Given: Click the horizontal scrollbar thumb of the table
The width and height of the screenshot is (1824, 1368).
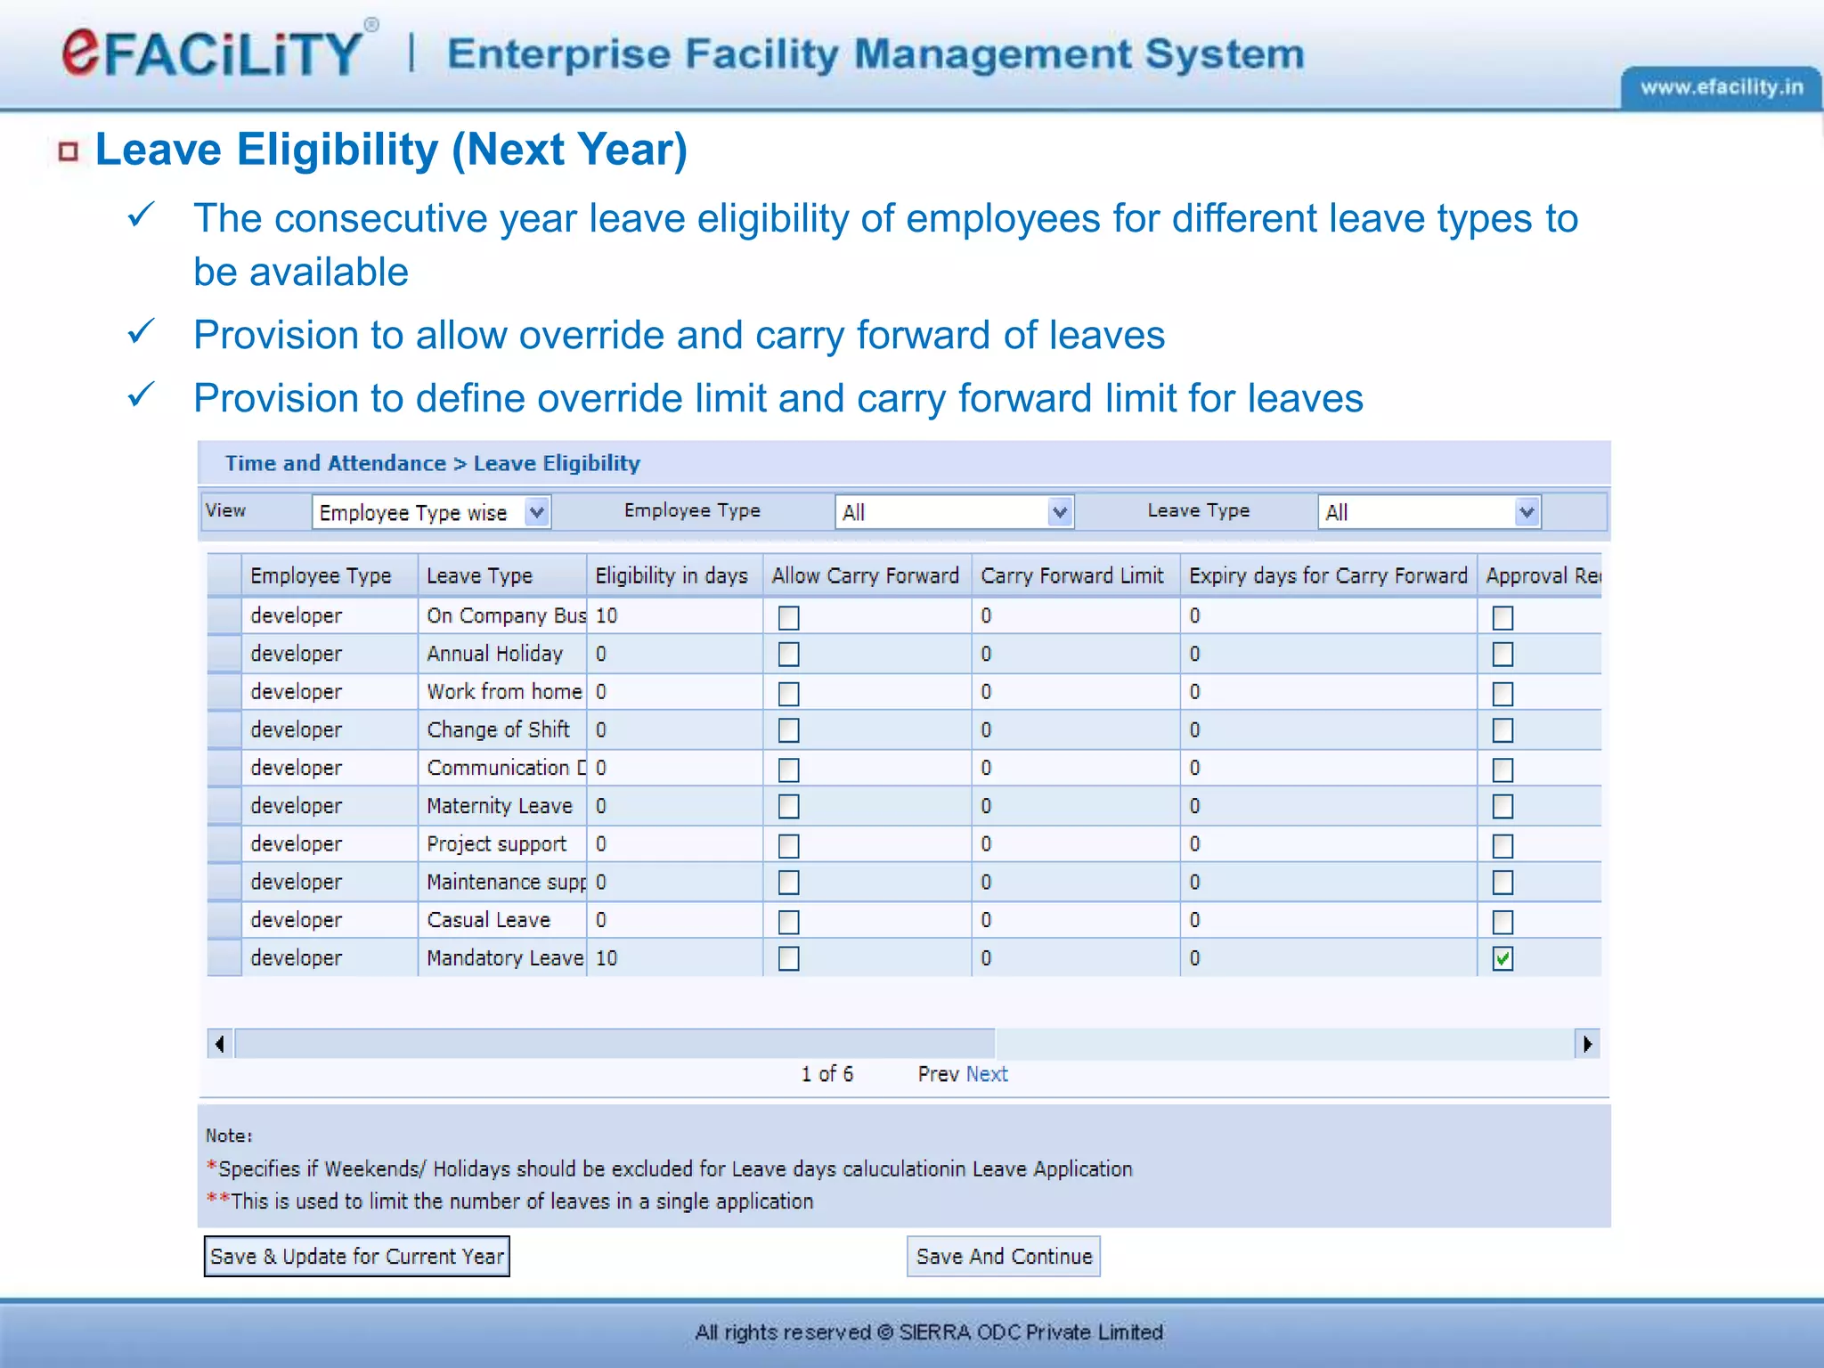Looking at the screenshot, I should pyautogui.click(x=615, y=1043).
